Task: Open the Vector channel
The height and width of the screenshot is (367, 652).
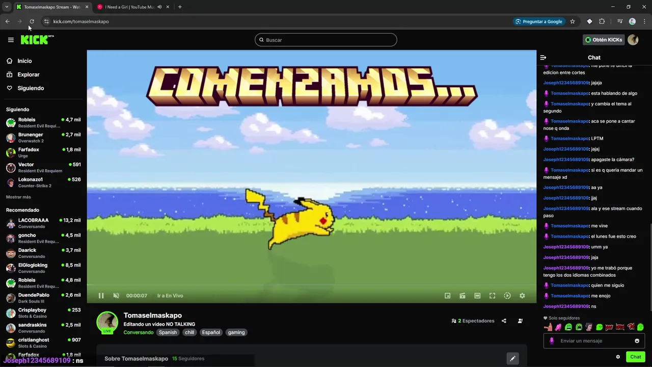Action: pyautogui.click(x=43, y=168)
